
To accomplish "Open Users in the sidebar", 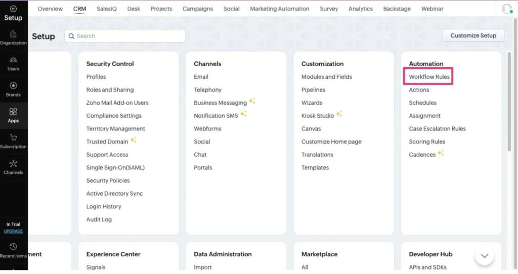I will click(13, 64).
